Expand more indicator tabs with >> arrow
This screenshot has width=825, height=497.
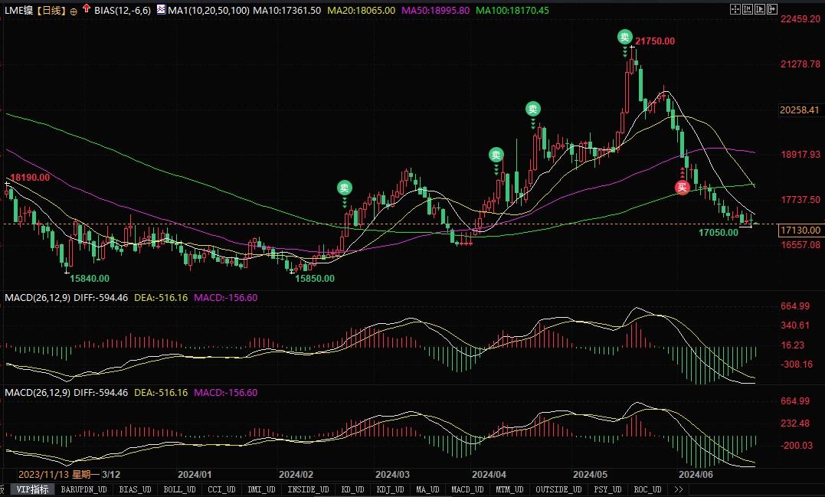(x=678, y=489)
